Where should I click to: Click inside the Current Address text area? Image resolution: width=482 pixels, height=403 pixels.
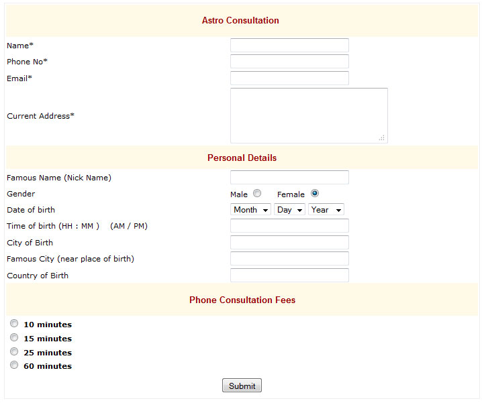(x=309, y=115)
